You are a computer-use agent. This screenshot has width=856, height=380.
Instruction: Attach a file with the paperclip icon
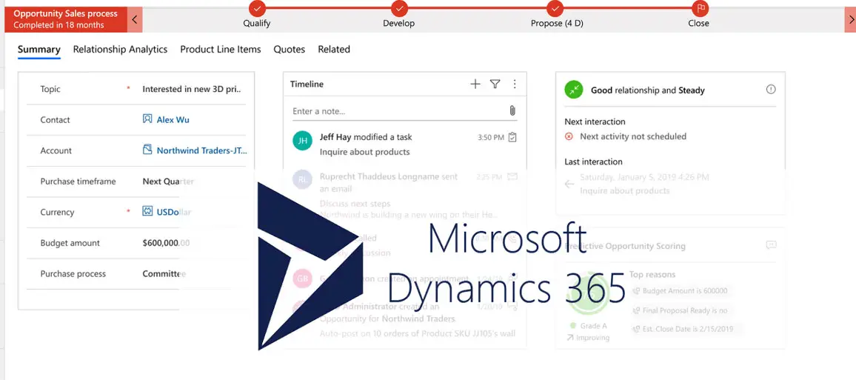click(x=512, y=111)
